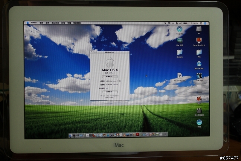
Task: Click the Mac OS X version text
Action: coord(110,73)
